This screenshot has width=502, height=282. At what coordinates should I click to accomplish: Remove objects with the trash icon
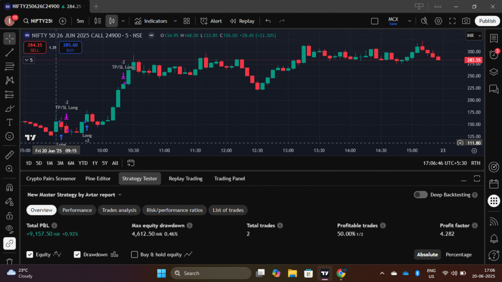click(x=10, y=261)
